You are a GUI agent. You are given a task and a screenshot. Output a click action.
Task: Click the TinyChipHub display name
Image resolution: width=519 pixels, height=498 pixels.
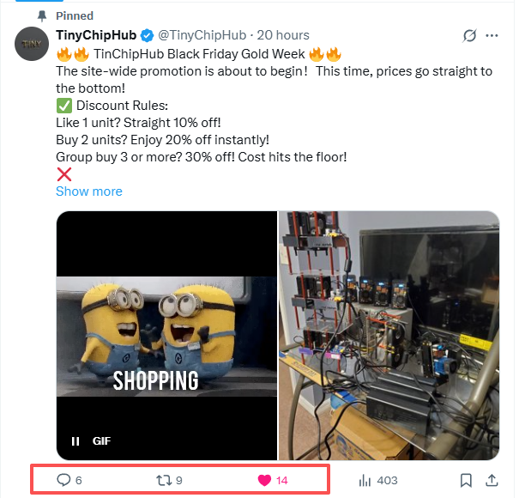[96, 35]
